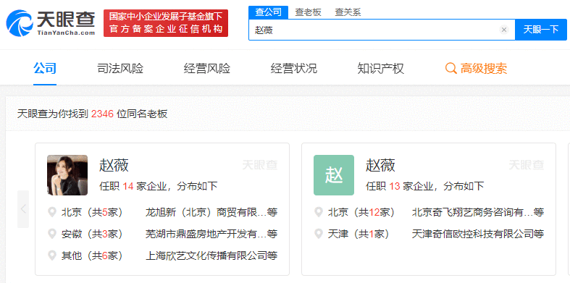This screenshot has height=283, width=570.
Task: Open the first 赵薇 name with 14 companies
Action: [114, 165]
